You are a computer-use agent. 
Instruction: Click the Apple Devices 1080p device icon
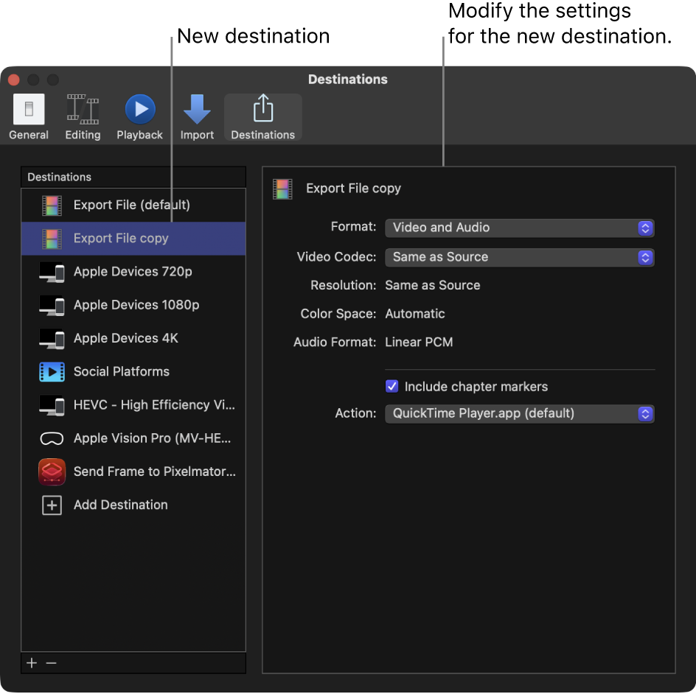point(52,305)
